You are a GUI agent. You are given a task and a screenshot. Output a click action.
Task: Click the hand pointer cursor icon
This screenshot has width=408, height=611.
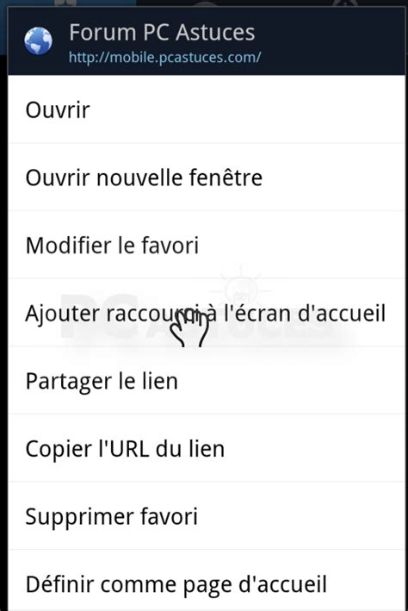(x=189, y=328)
